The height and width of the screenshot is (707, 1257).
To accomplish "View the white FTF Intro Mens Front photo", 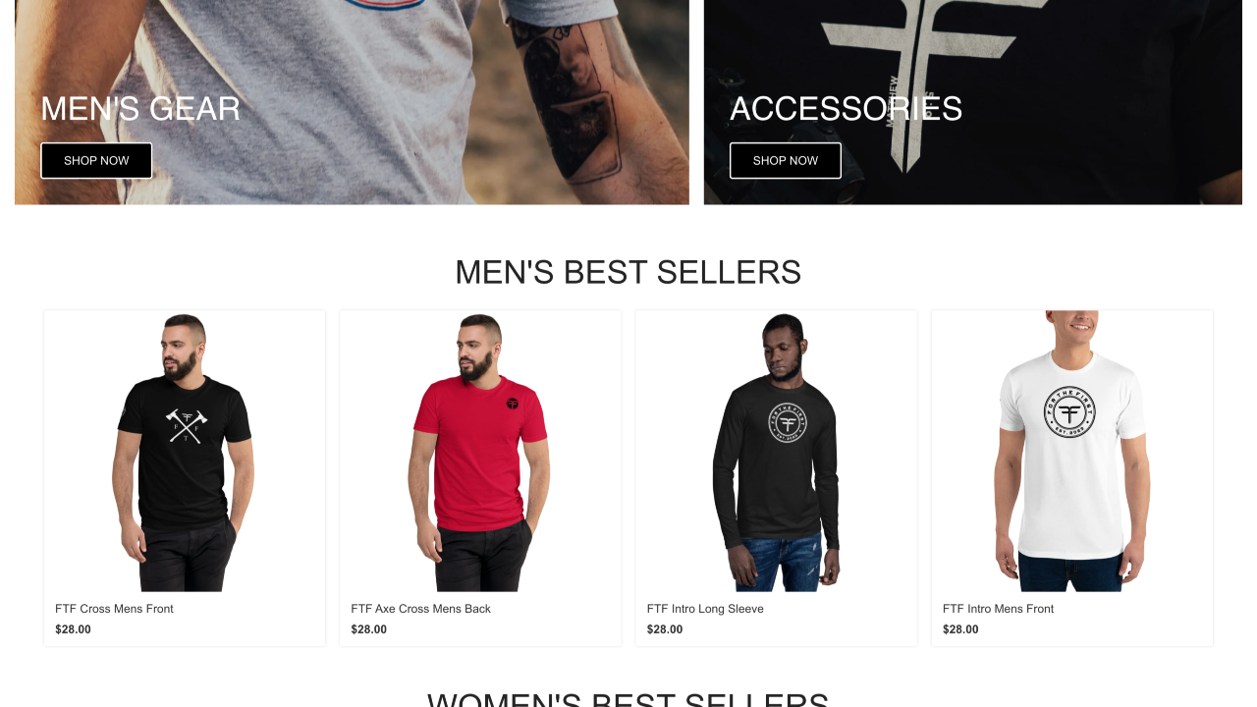I will pyautogui.click(x=1072, y=452).
